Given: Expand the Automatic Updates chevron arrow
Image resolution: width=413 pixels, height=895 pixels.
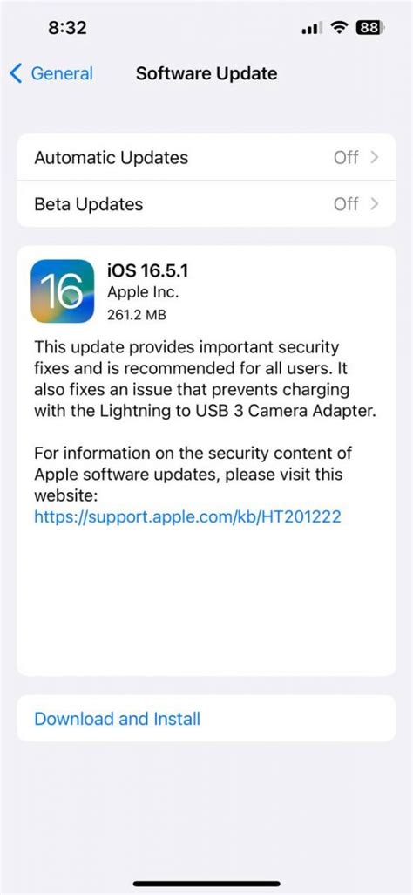Looking at the screenshot, I should tap(374, 157).
